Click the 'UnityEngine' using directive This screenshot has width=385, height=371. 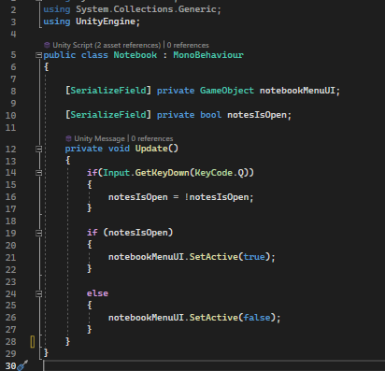(106, 21)
